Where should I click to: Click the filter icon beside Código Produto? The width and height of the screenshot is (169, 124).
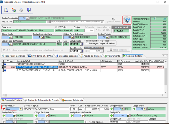4,109
